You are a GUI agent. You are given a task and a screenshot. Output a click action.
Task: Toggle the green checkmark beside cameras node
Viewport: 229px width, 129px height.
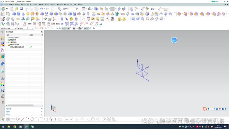pyautogui.click(x=9, y=42)
